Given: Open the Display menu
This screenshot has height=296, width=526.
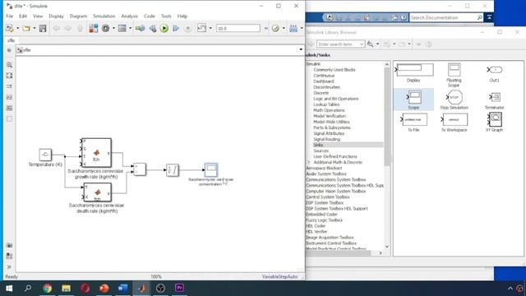Looking at the screenshot, I should tap(56, 16).
